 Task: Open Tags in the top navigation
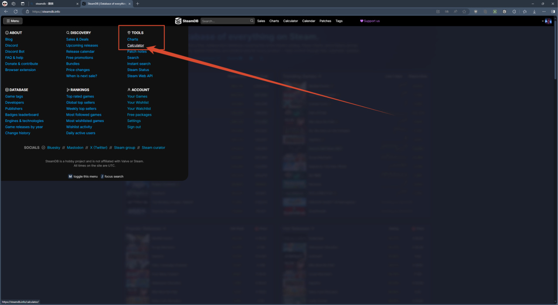click(339, 21)
